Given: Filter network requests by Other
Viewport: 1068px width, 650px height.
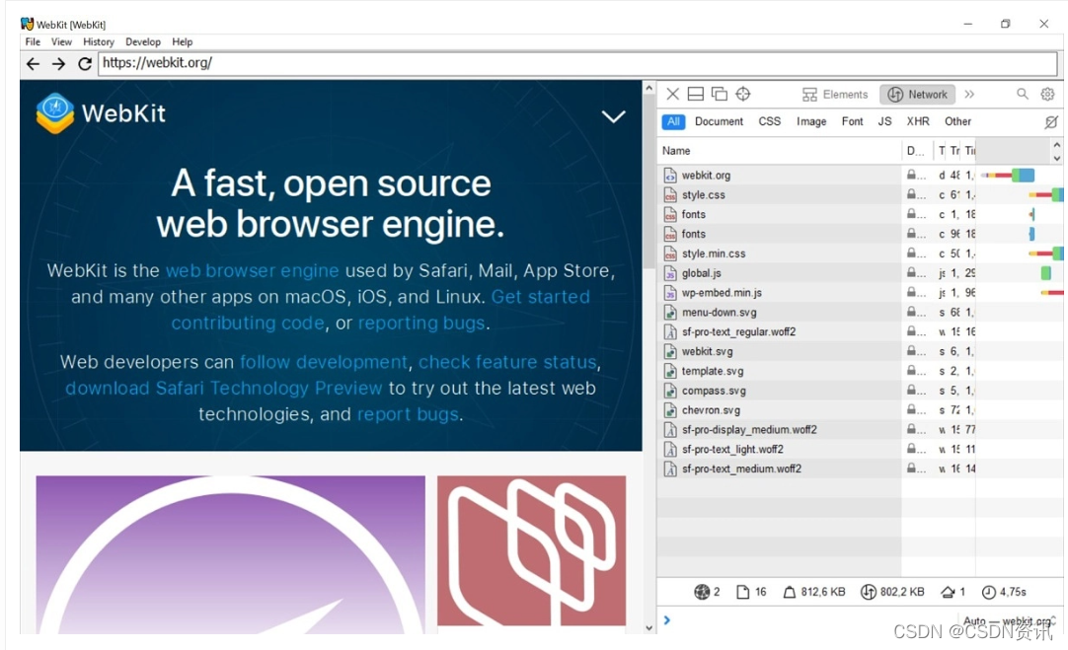Looking at the screenshot, I should click(957, 122).
